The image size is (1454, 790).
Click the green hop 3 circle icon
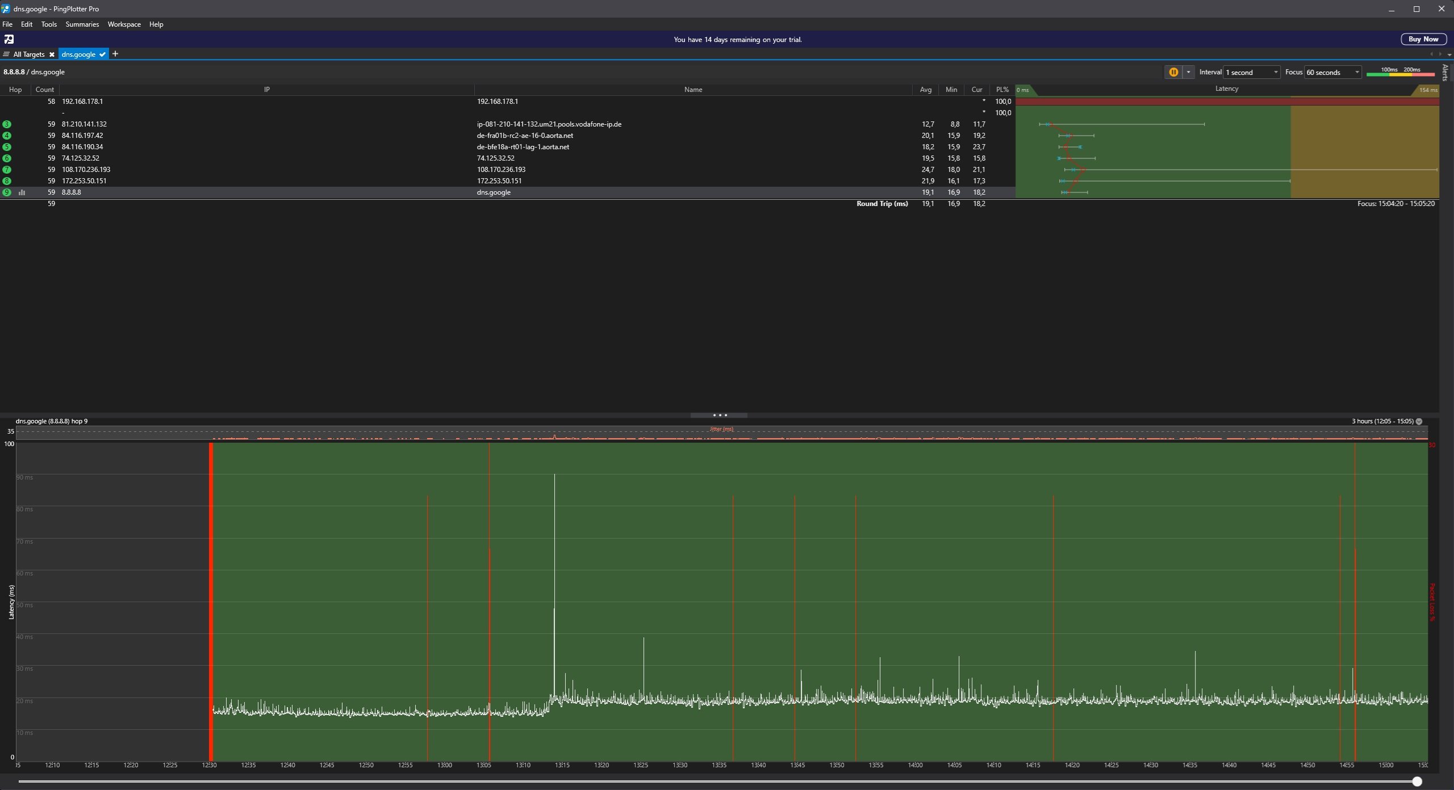tap(7, 124)
